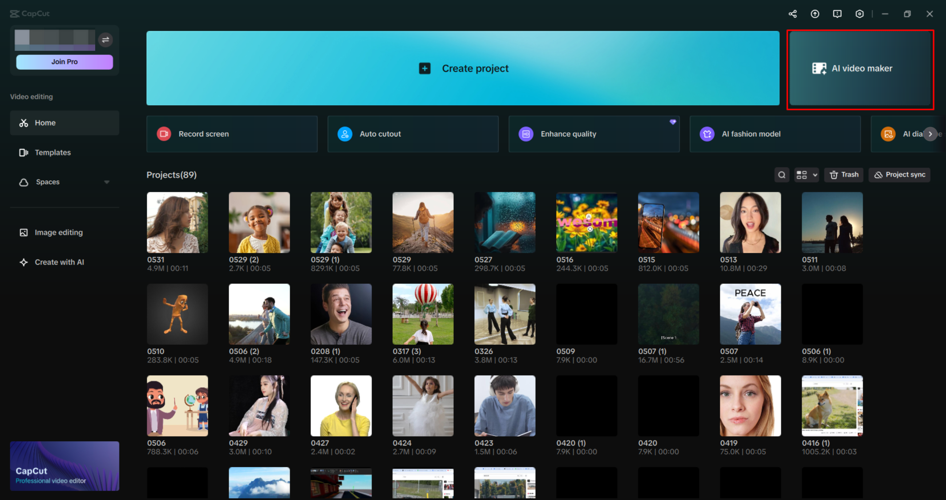Expand the Spaces section
Viewport: 946px width, 500px height.
pyautogui.click(x=107, y=181)
